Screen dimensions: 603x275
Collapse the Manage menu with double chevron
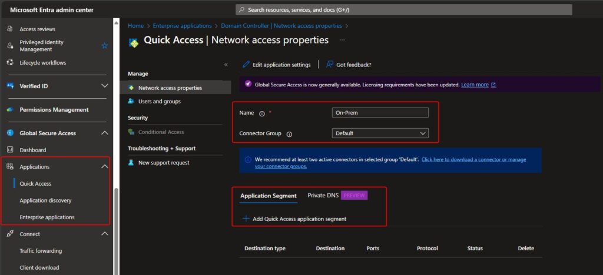tap(226, 65)
